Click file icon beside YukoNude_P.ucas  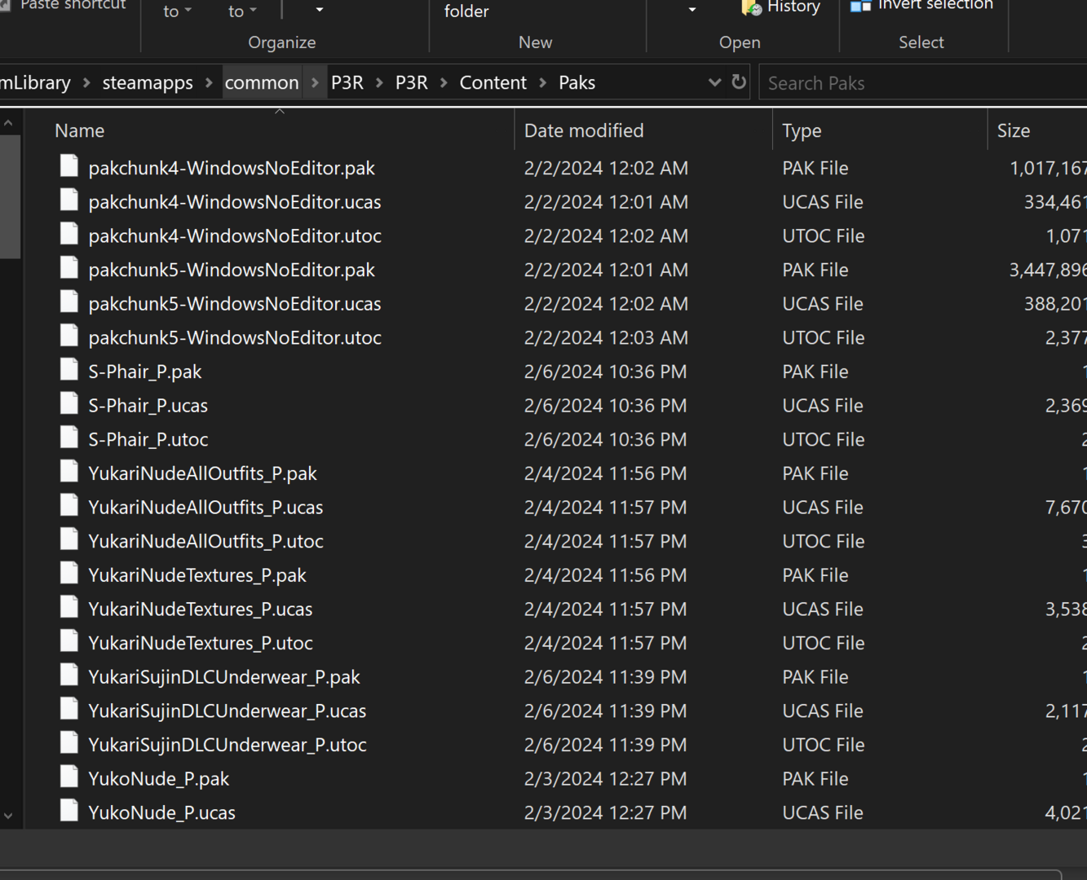[69, 812]
